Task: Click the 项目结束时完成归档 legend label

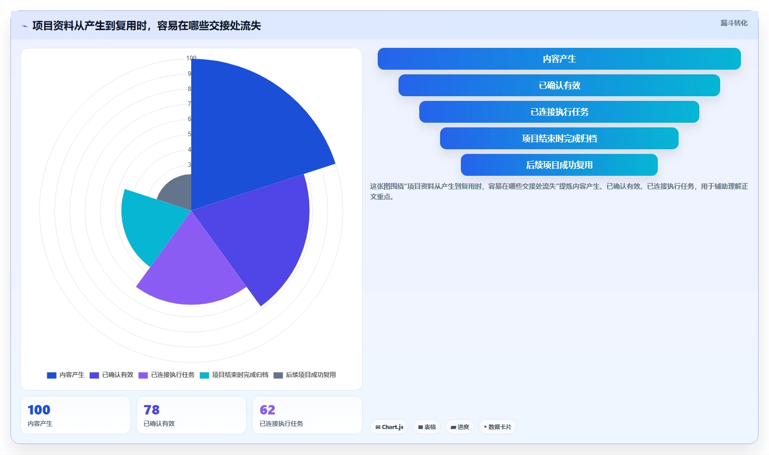Action: coord(240,375)
